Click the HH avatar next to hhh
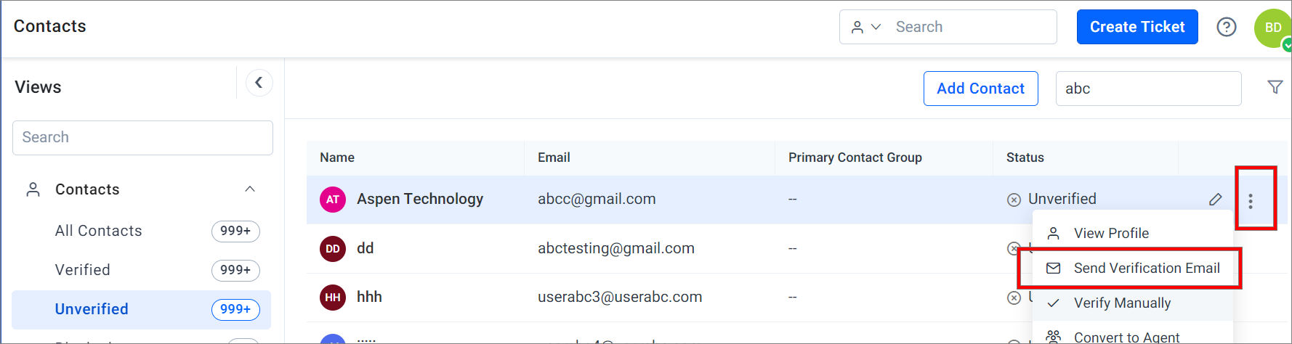 (333, 298)
